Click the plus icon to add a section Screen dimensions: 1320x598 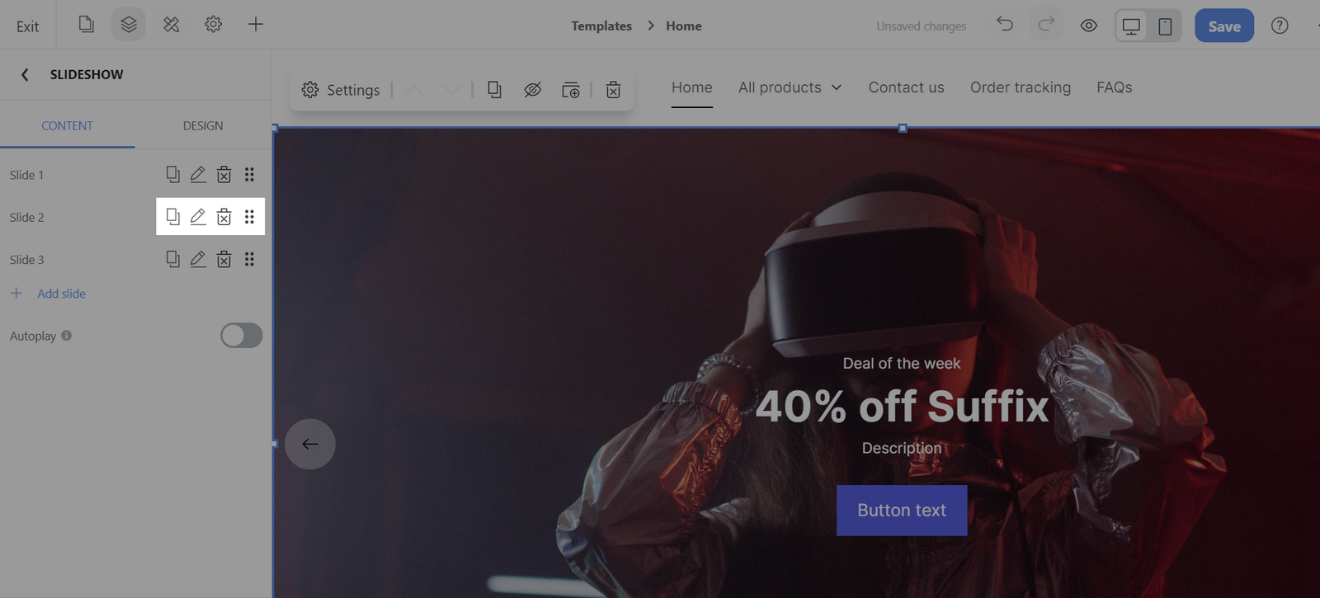256,25
